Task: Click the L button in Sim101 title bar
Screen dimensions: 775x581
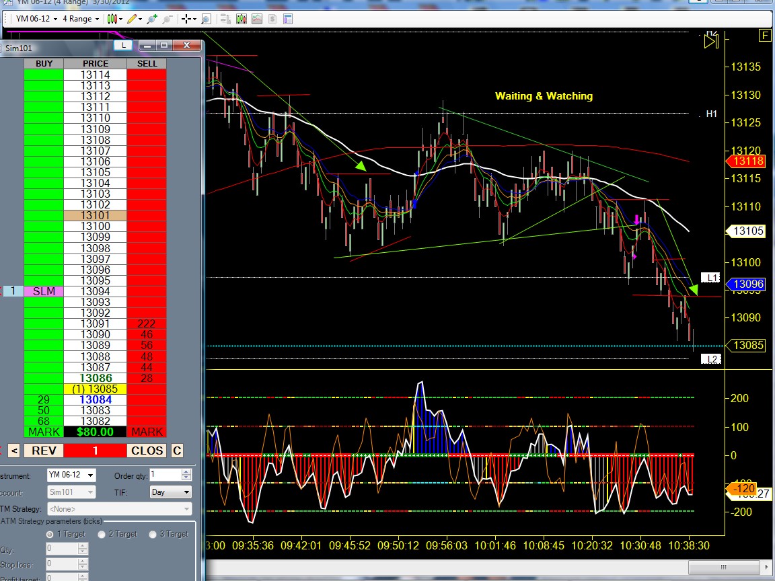Action: 123,46
